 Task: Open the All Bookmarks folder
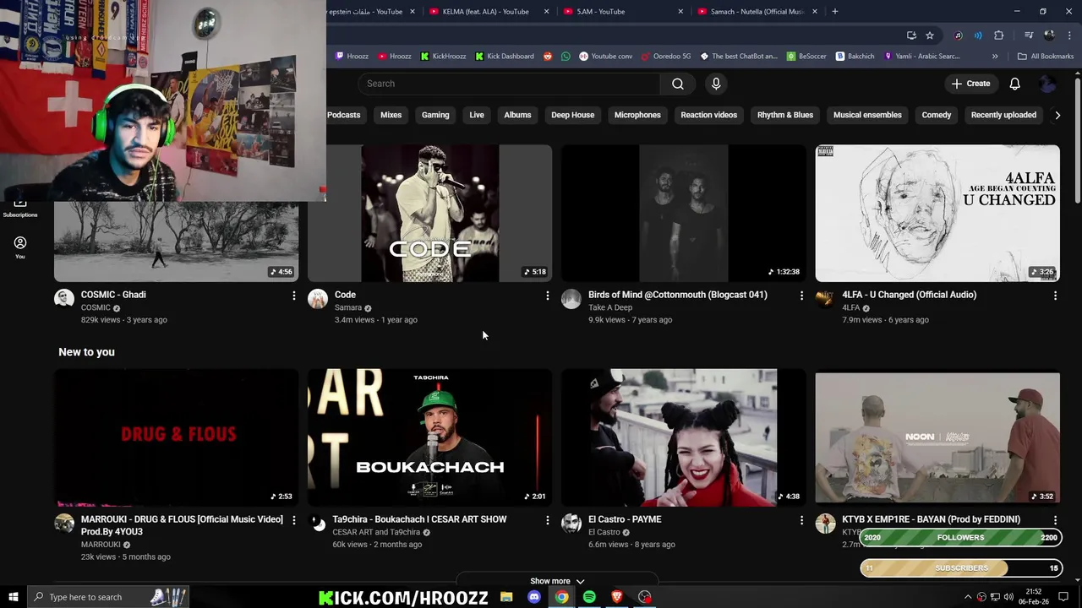[1046, 57]
